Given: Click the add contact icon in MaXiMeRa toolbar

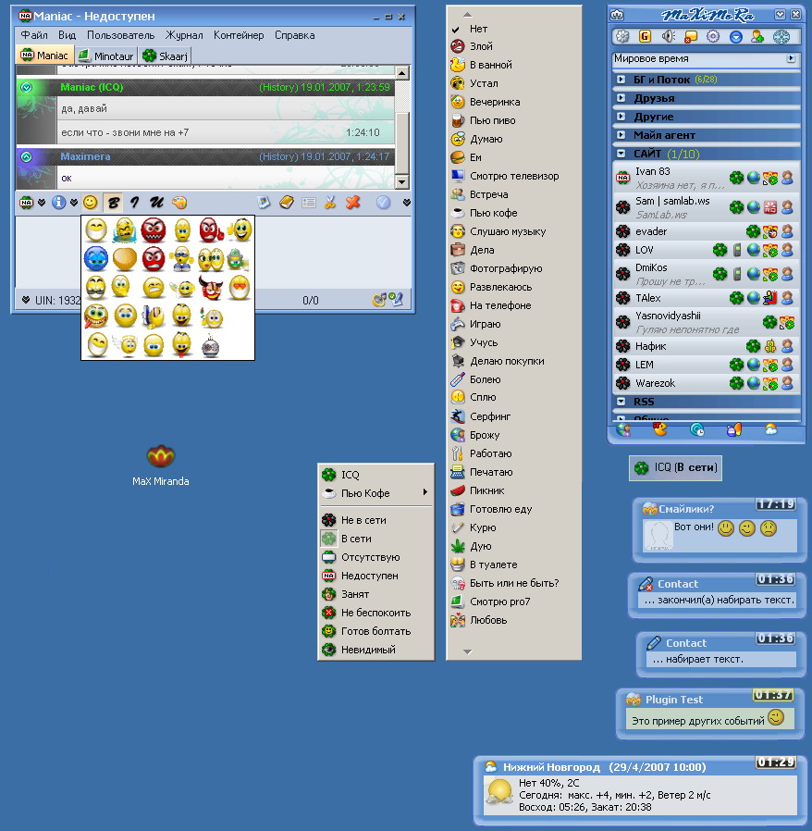Looking at the screenshot, I should [x=758, y=37].
